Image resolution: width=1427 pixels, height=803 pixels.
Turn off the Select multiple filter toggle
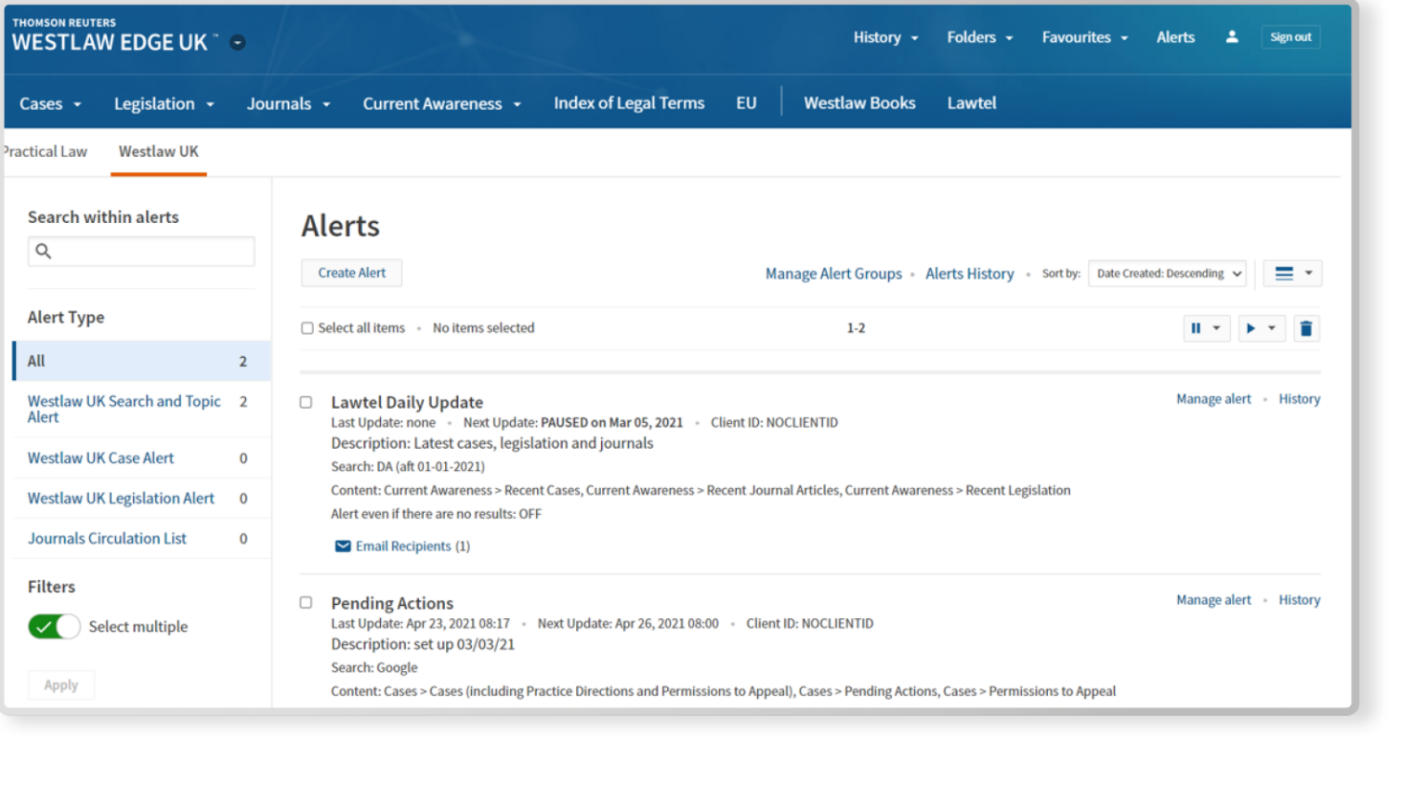[x=54, y=626]
